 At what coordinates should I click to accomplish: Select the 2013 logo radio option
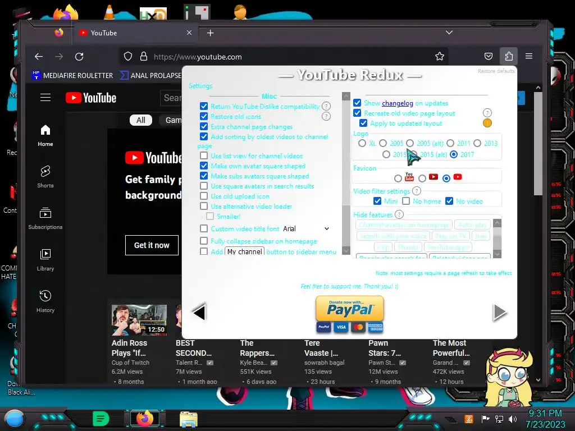477,143
